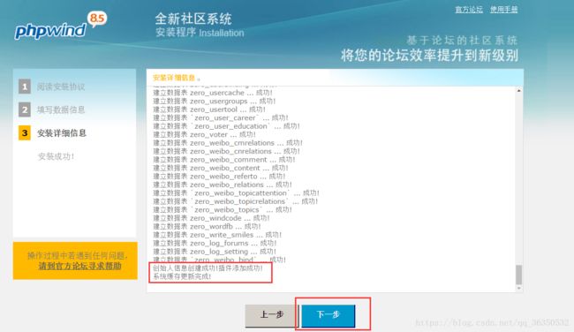Click the yellow step 3 number badge
Image resolution: width=574 pixels, height=332 pixels.
(x=25, y=133)
